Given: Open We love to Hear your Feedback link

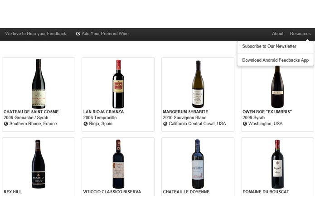Looking at the screenshot, I should [35, 34].
